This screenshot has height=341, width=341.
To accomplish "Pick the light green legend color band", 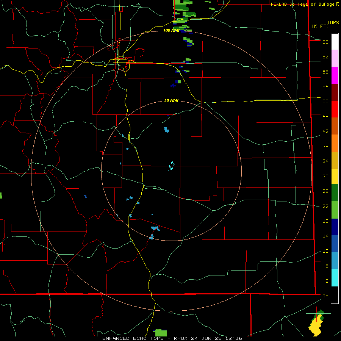I will coord(335,210).
